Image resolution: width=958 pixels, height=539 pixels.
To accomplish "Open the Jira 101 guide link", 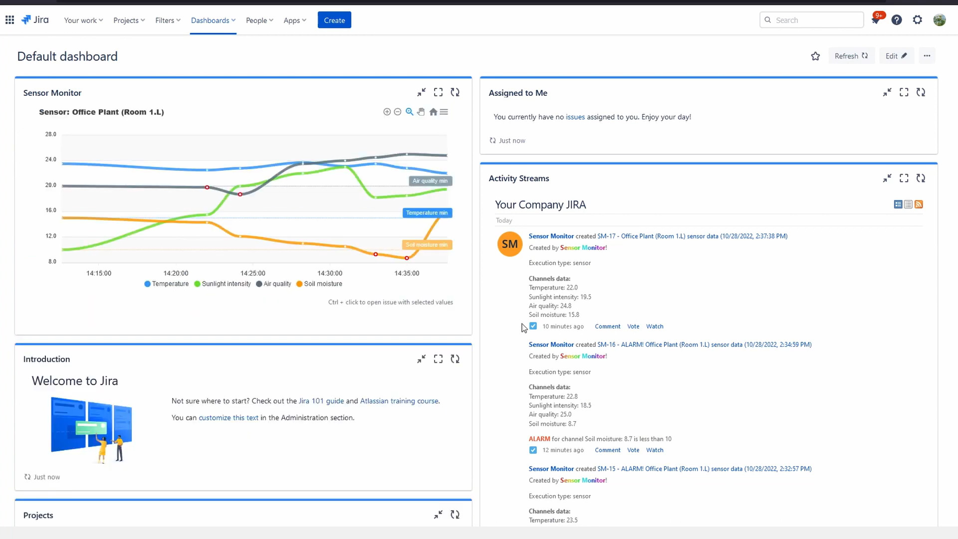I will click(x=321, y=401).
